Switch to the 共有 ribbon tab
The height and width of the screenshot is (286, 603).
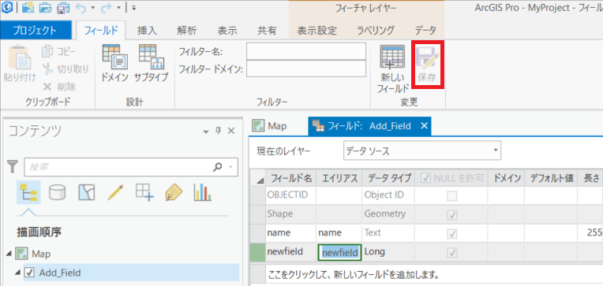coord(267,30)
